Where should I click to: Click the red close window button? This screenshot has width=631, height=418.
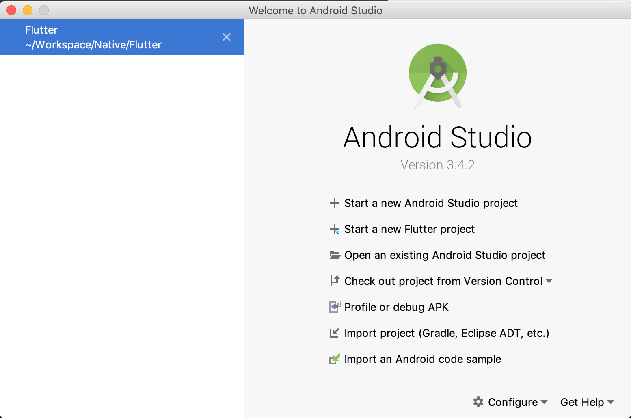point(11,10)
